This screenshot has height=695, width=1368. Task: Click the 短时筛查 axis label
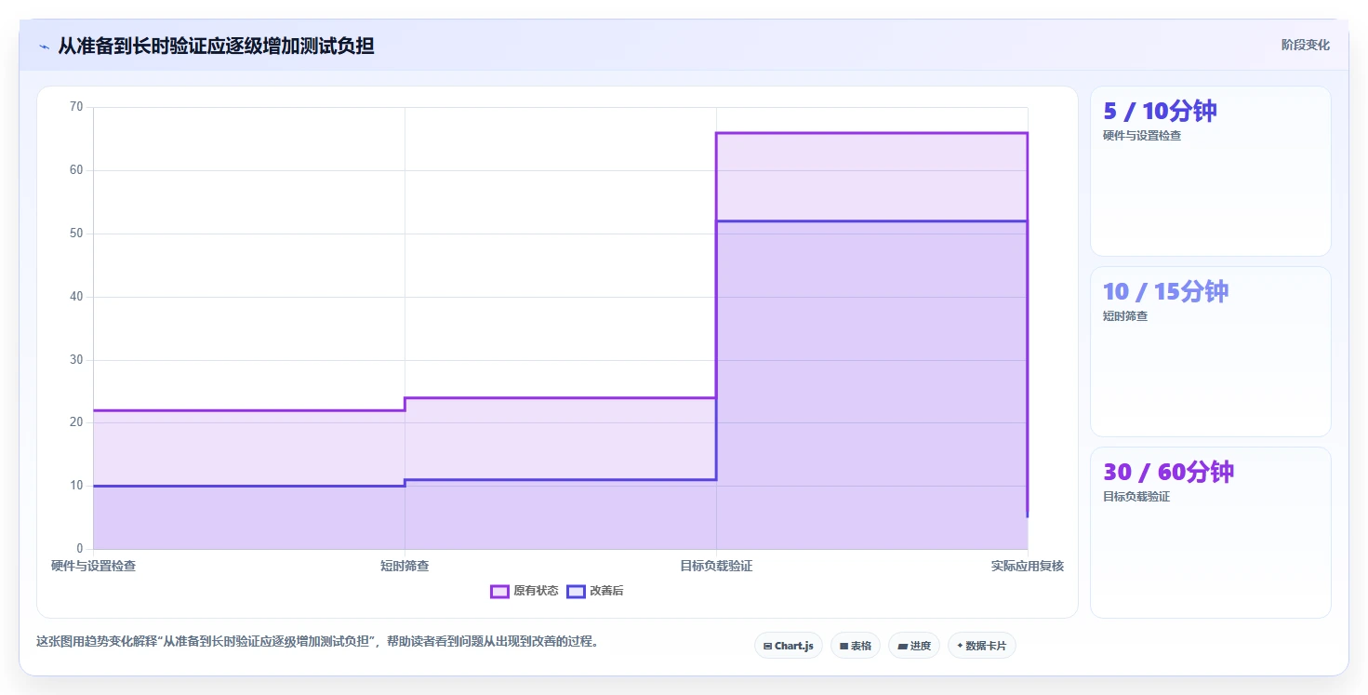[405, 566]
